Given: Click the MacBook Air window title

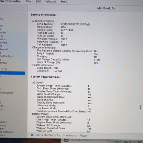Looking at the screenshot, I should (x=107, y=8).
